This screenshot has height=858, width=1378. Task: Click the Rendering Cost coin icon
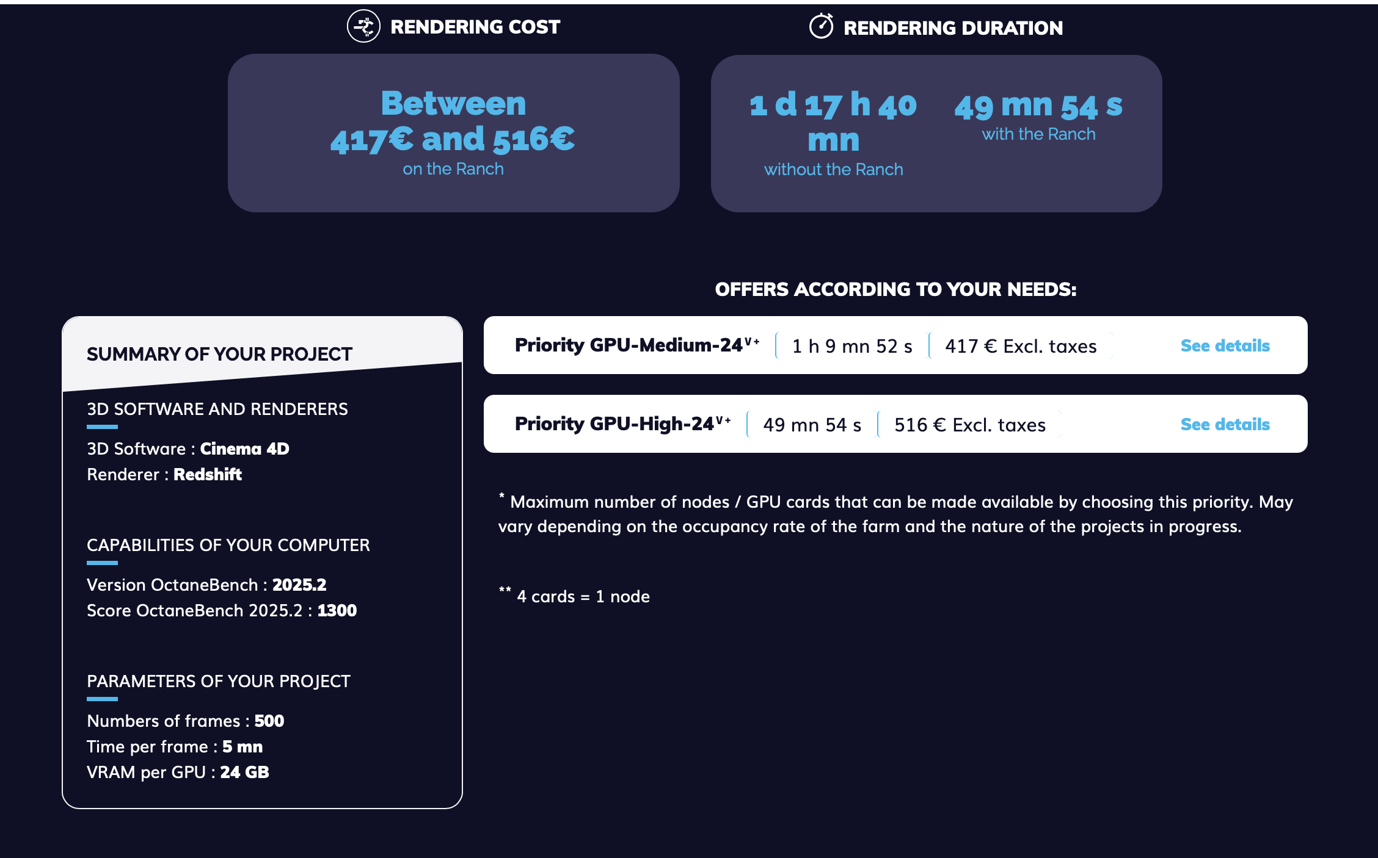363,27
